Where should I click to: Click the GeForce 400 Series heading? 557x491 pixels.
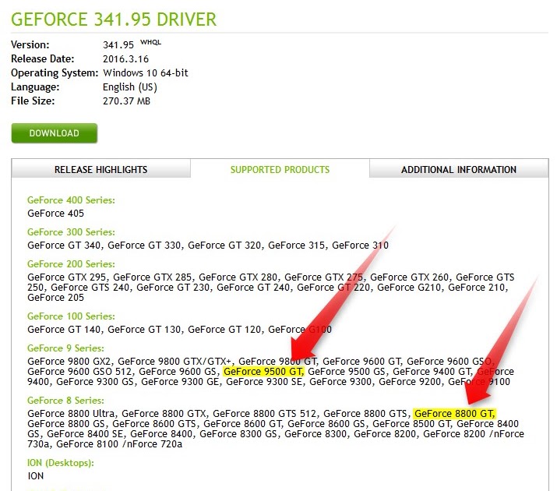point(71,200)
